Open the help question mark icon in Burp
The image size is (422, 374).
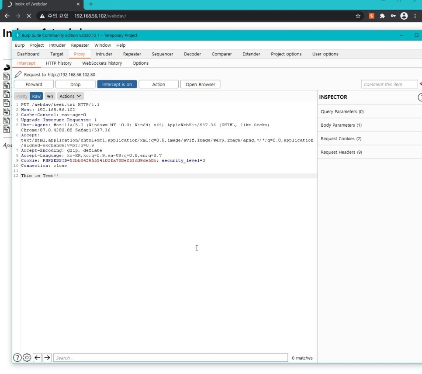[x=17, y=357]
